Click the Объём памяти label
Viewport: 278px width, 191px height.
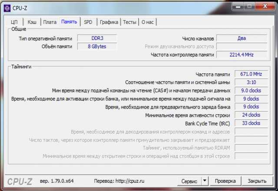click(57, 46)
